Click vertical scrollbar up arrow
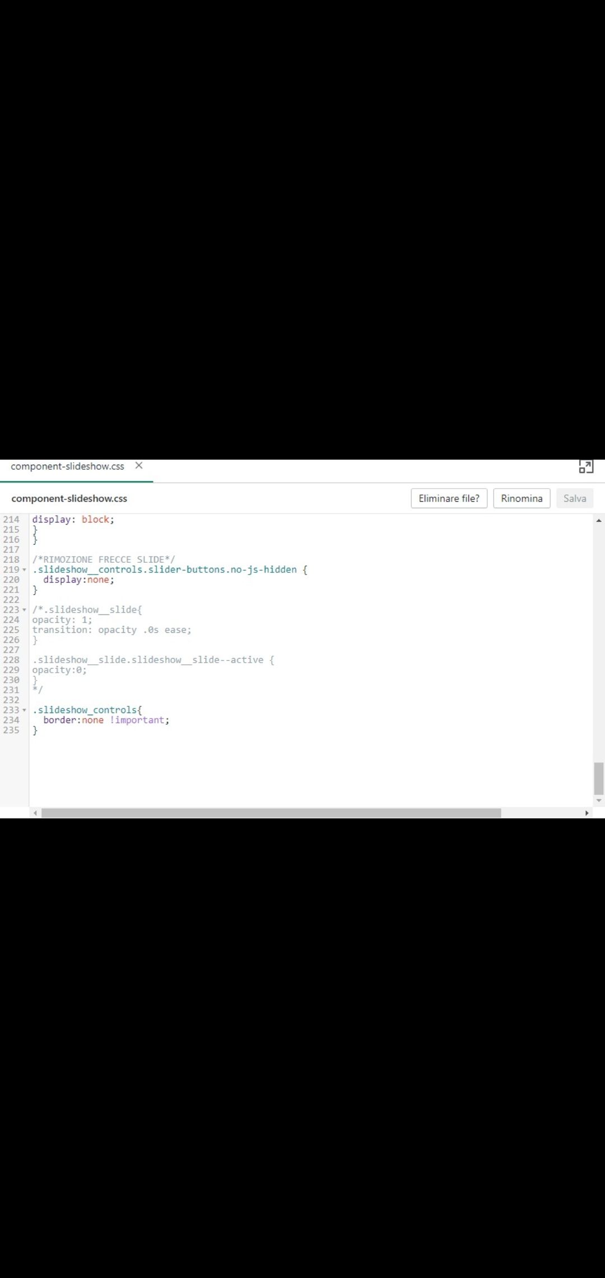The width and height of the screenshot is (605, 1278). click(x=599, y=520)
